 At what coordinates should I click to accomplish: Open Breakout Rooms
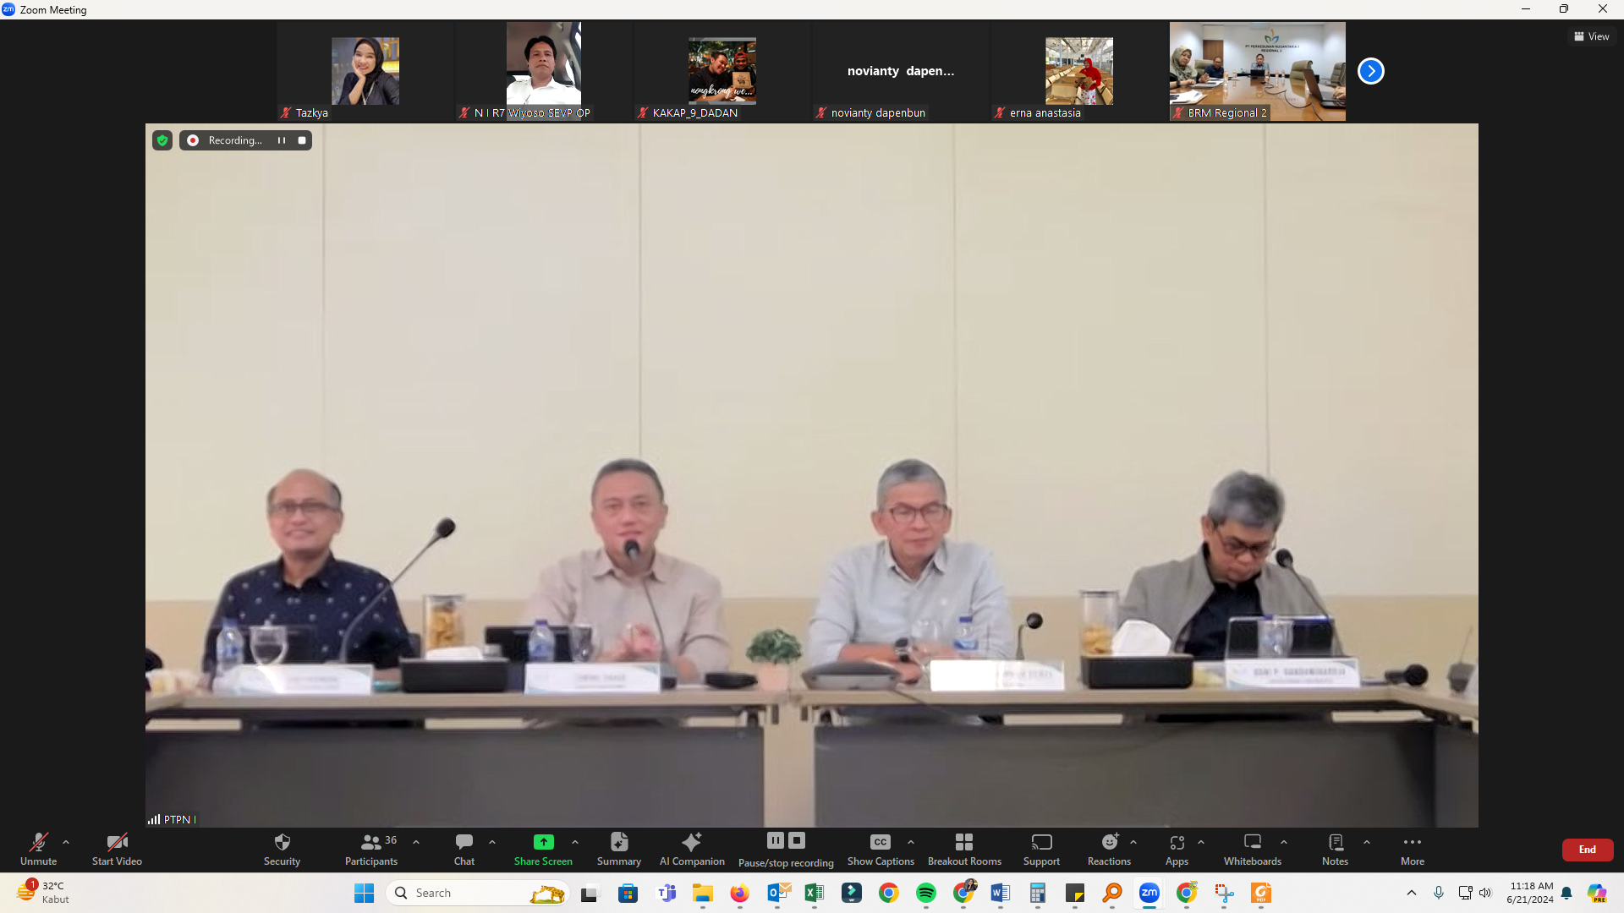(963, 842)
